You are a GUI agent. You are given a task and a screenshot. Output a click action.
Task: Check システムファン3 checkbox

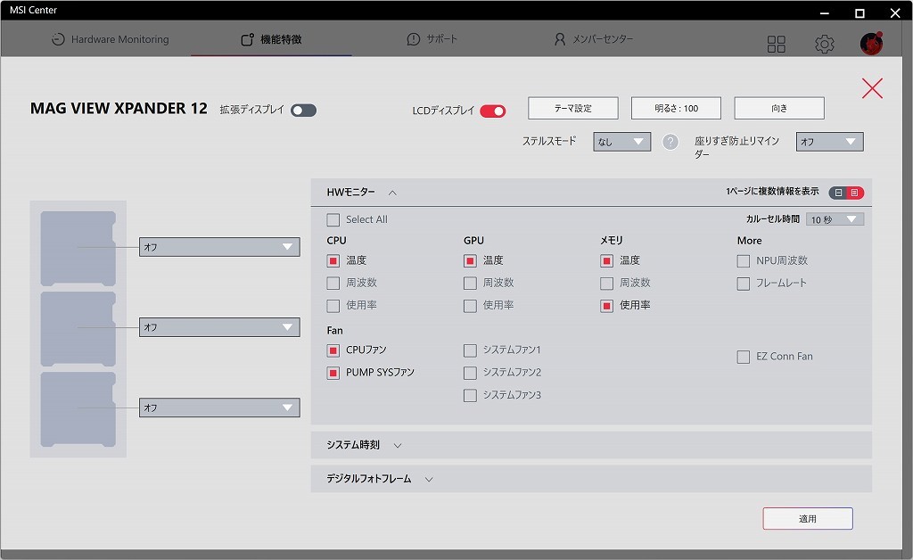pos(470,395)
